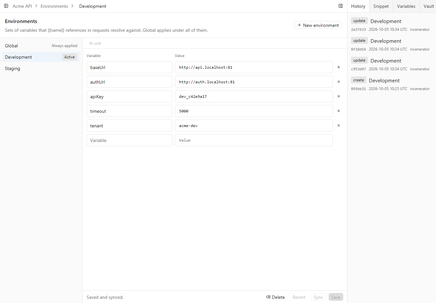Open history entry c953d97
Viewport: 436px width, 303px height.
click(x=392, y=64)
